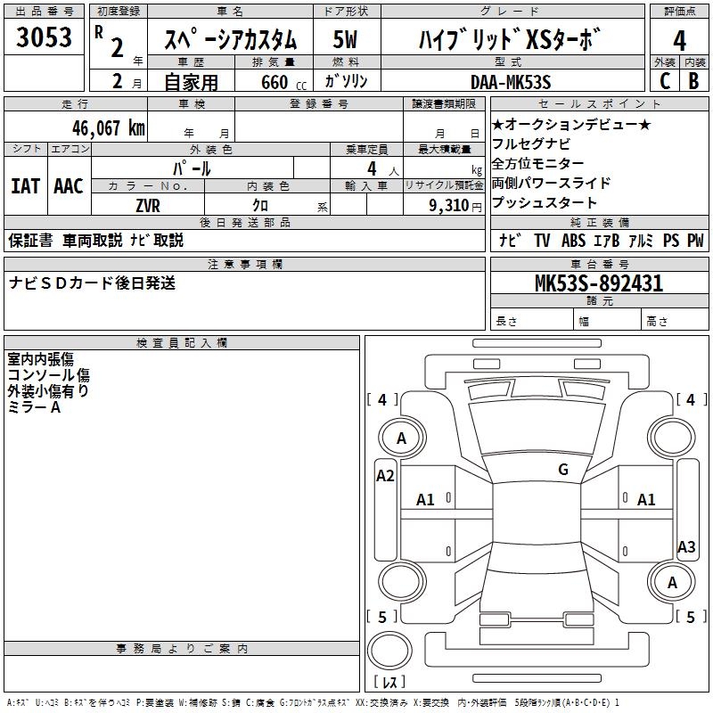Click the overall evaluation score 4

(x=679, y=40)
